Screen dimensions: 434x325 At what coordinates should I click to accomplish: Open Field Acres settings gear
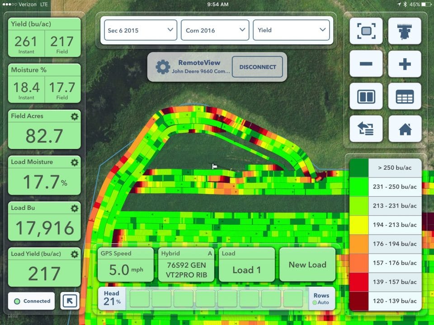click(x=75, y=116)
